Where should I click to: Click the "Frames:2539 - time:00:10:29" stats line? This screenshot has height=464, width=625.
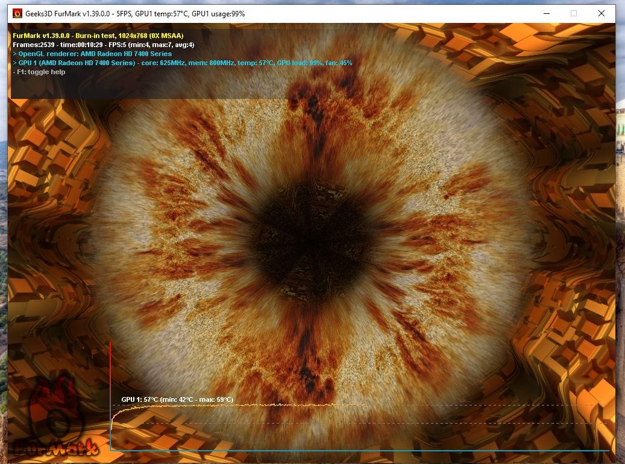(104, 45)
